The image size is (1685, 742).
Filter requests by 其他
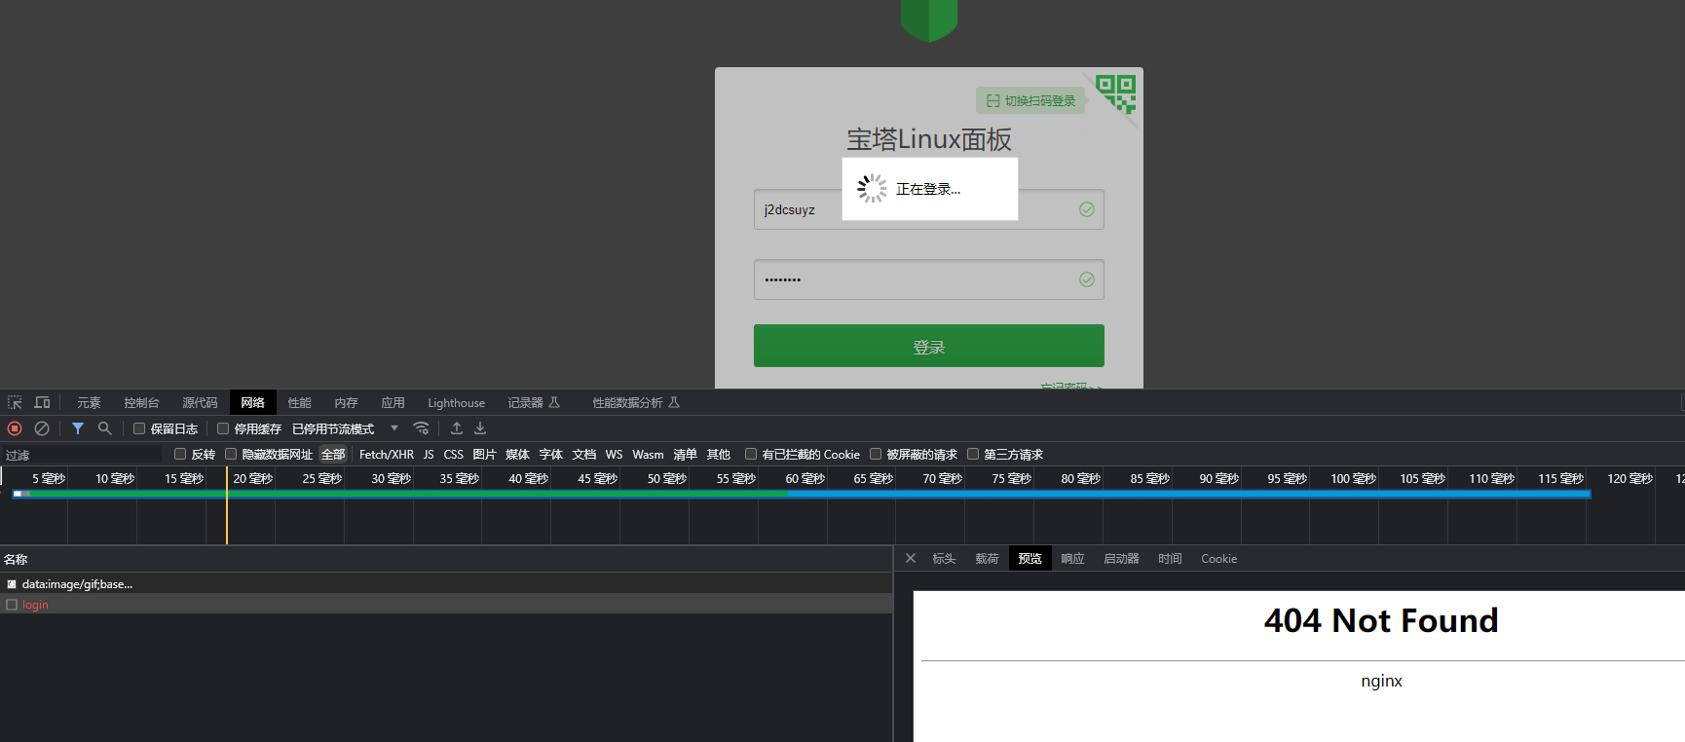[x=719, y=454]
